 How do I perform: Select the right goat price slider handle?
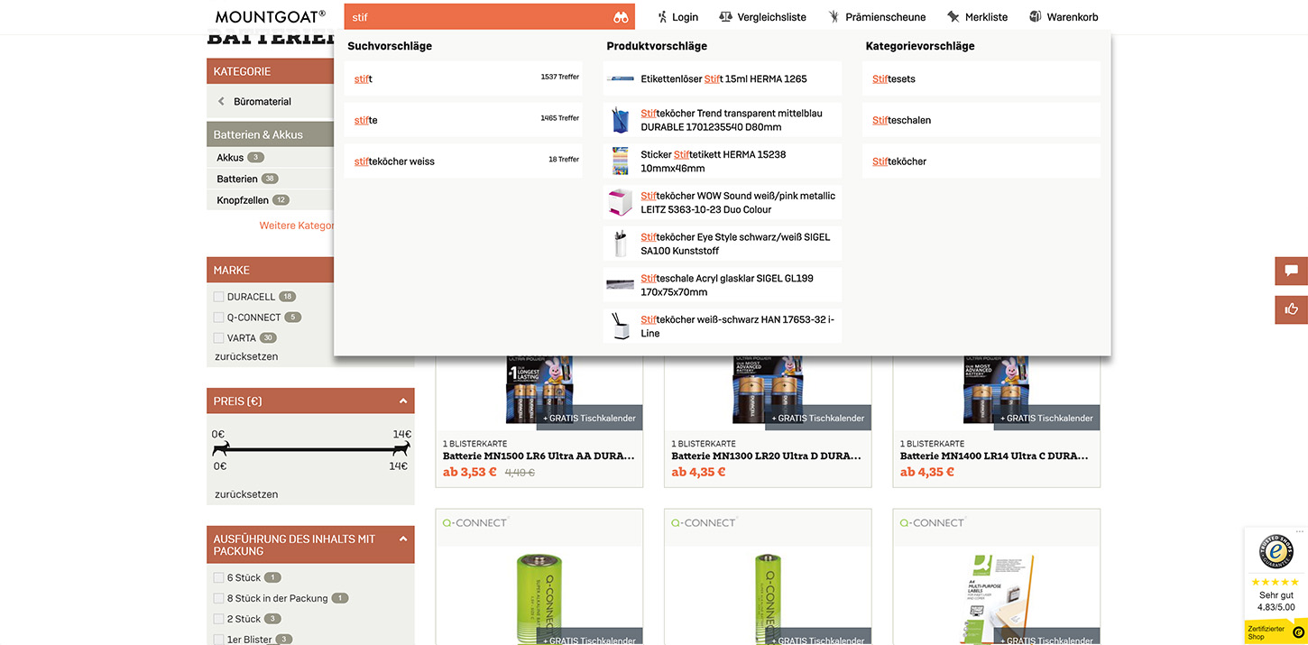(x=401, y=448)
